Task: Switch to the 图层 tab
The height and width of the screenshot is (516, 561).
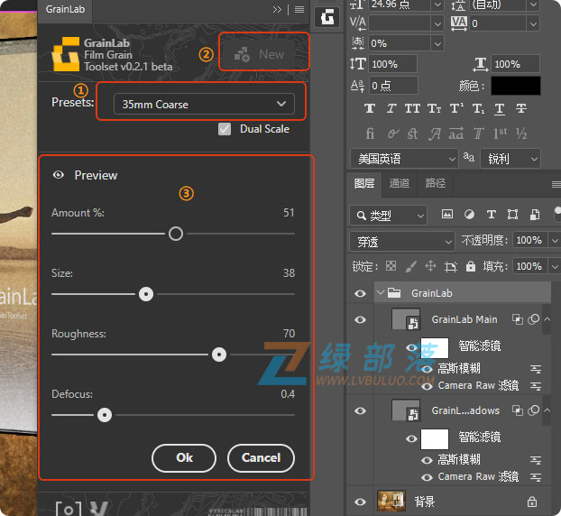Action: pyautogui.click(x=364, y=183)
